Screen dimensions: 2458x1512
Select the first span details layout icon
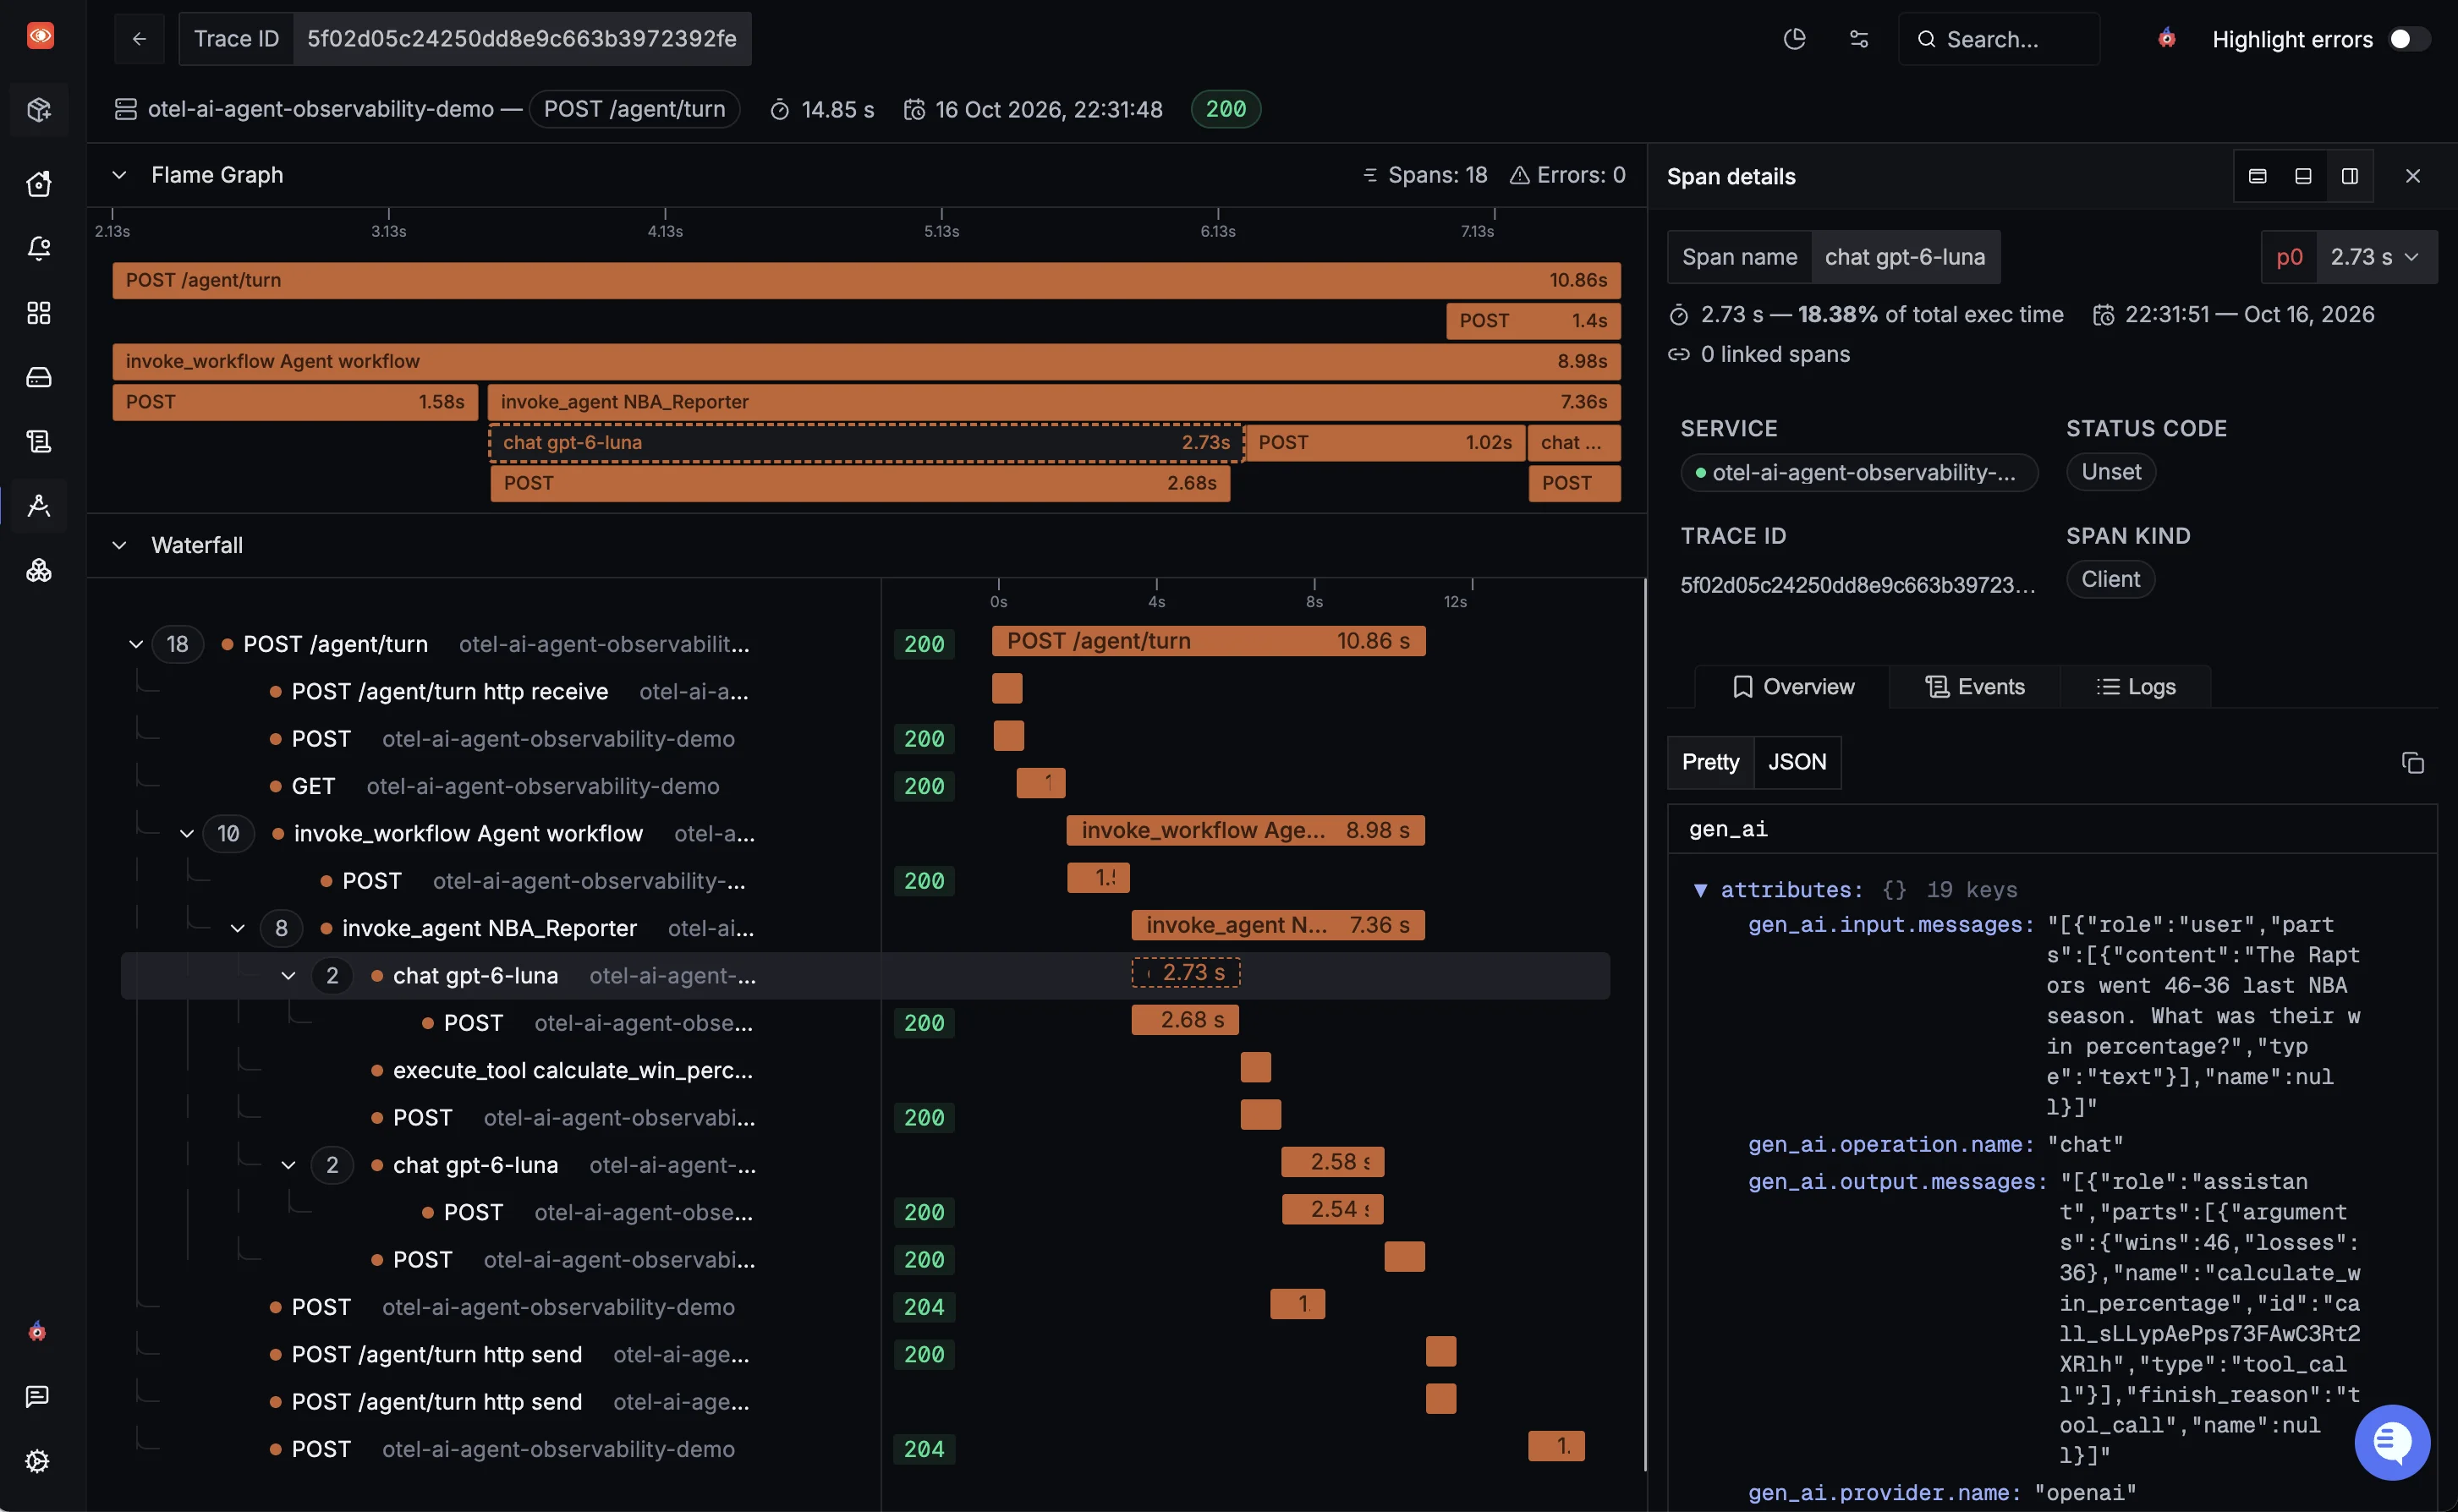tap(2257, 176)
